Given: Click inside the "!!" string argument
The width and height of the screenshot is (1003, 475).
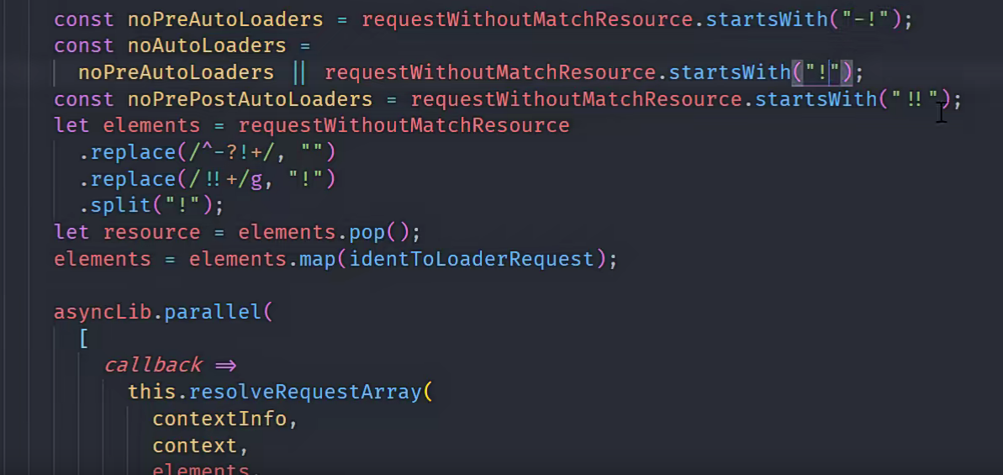Looking at the screenshot, I should [915, 100].
